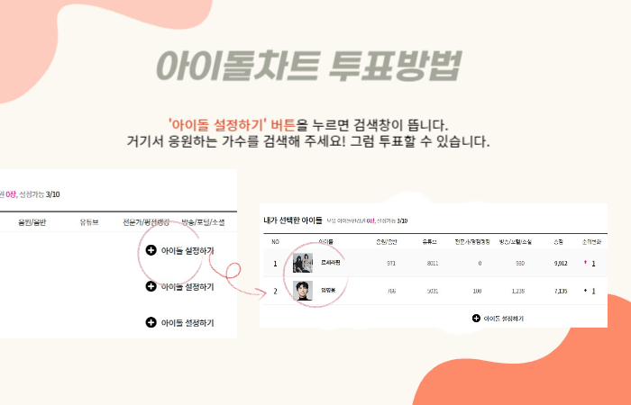Click the plus icon below the idol ranking table
Screen dimensions: 631x405
476,319
